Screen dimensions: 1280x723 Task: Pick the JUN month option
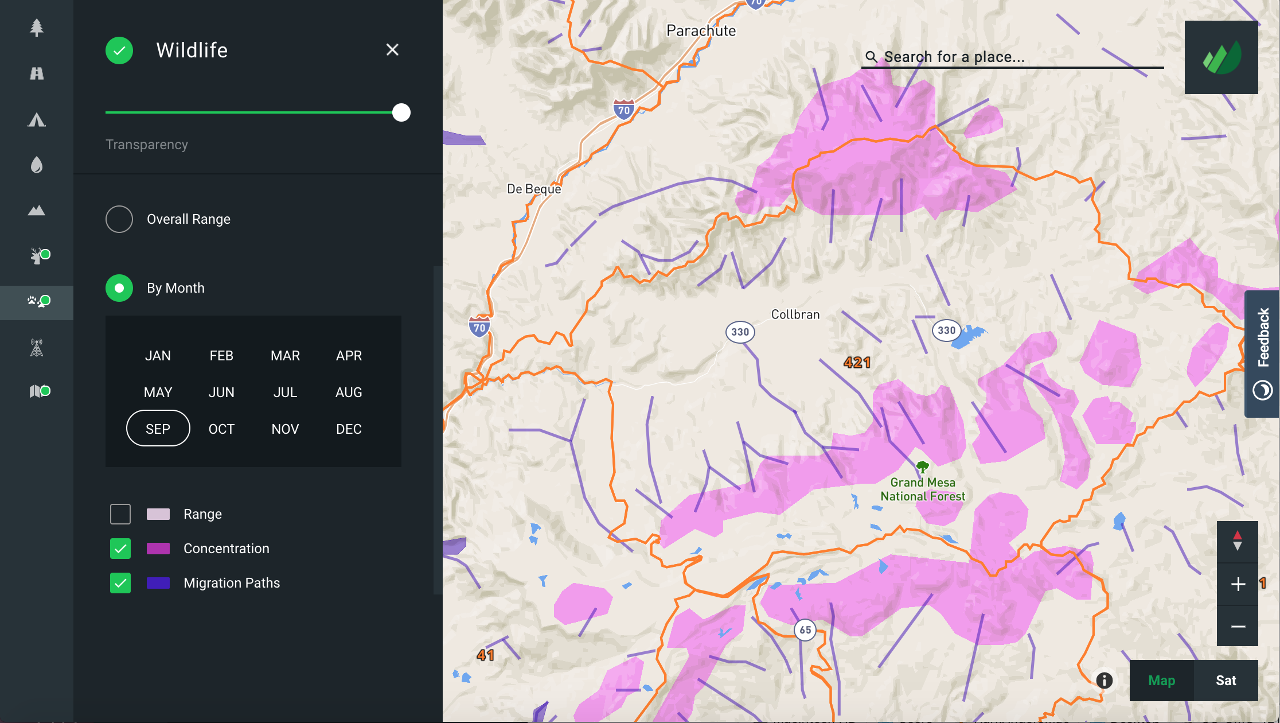[x=221, y=392]
